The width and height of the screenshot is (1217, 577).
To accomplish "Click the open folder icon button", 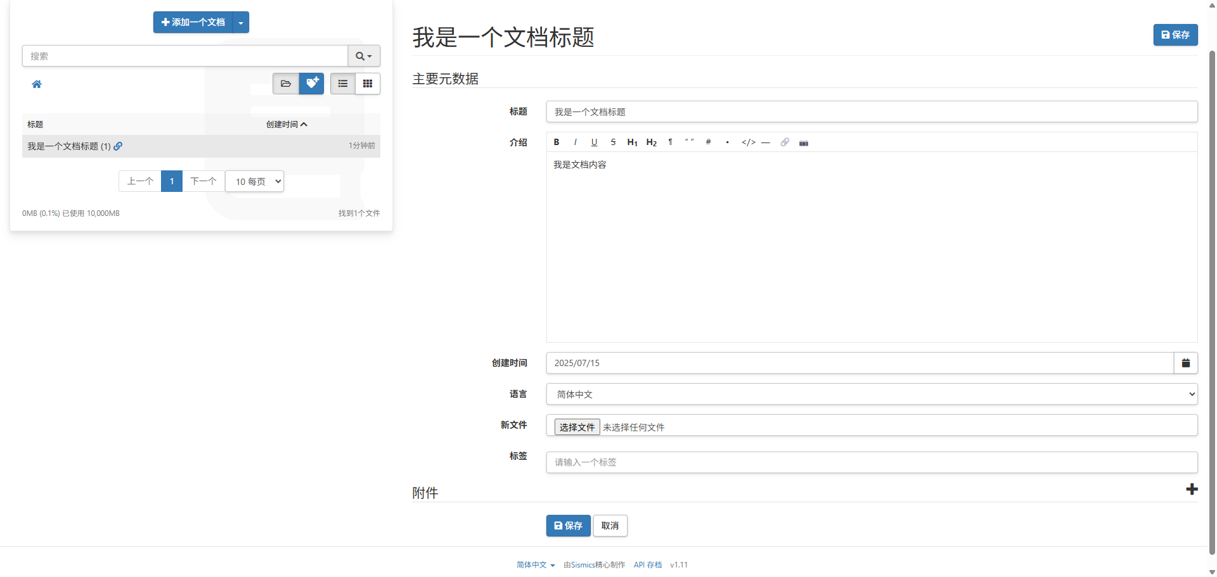I will [286, 84].
